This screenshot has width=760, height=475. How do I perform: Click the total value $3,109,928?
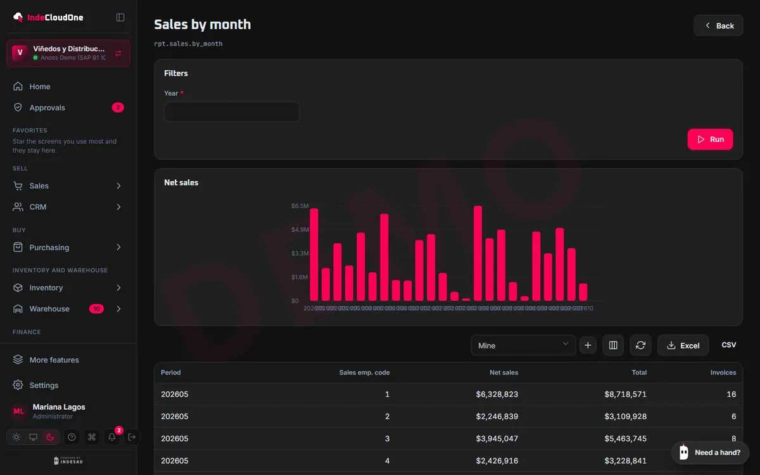click(626, 416)
